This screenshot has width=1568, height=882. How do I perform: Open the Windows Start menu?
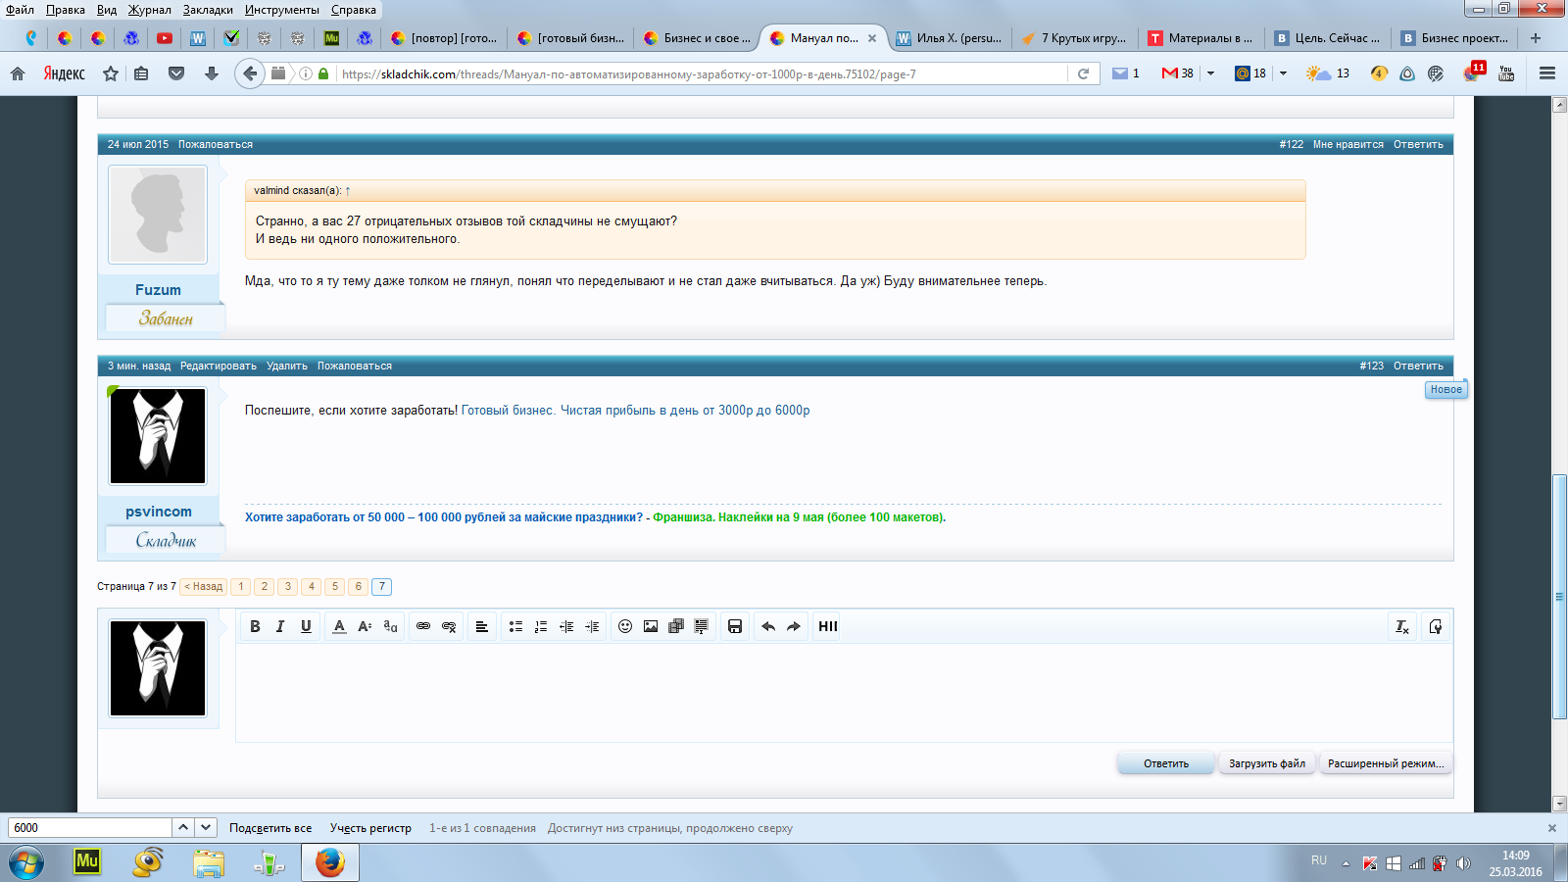26,863
